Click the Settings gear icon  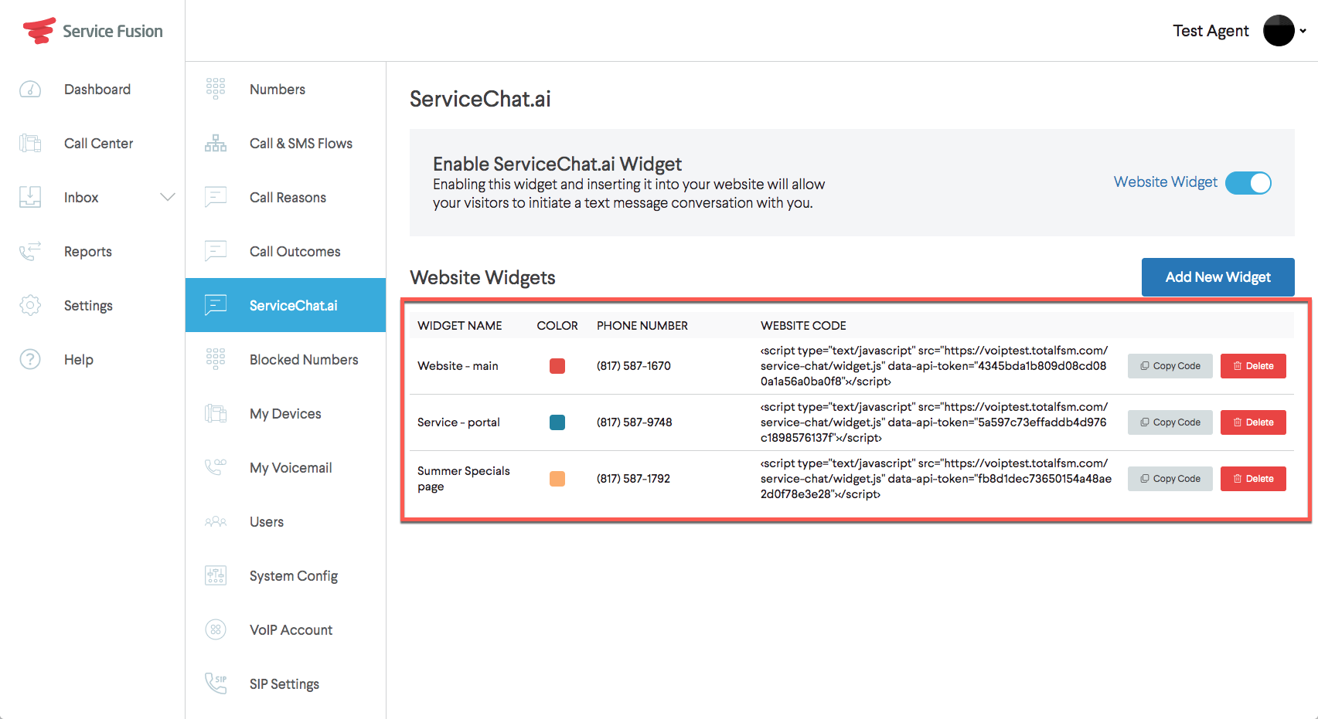[x=30, y=305]
